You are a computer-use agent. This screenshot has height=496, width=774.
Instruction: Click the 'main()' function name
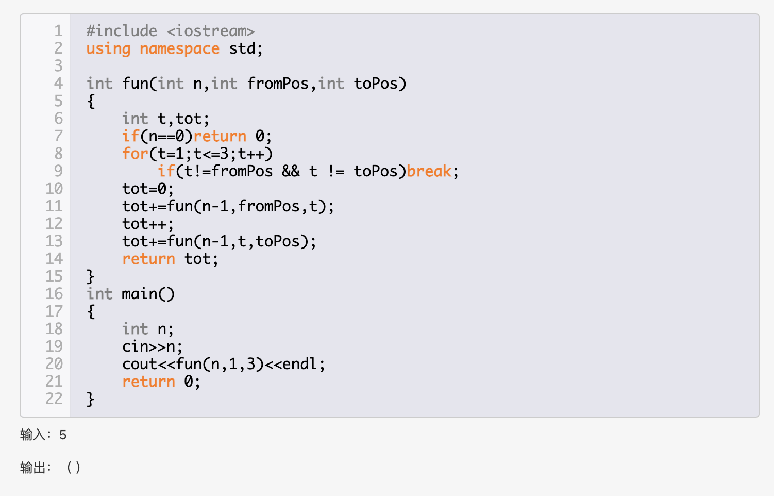tap(148, 294)
